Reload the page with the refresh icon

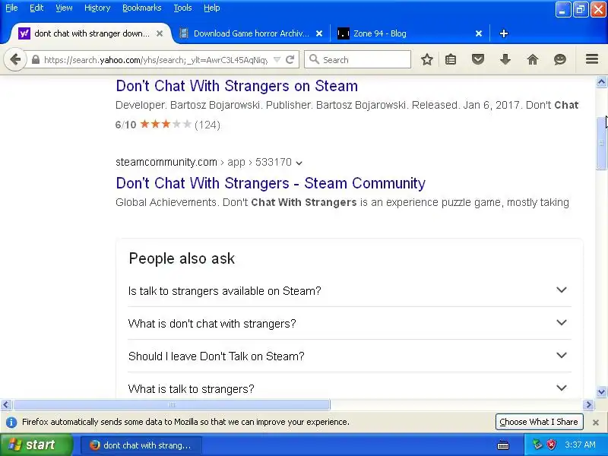pyautogui.click(x=290, y=60)
